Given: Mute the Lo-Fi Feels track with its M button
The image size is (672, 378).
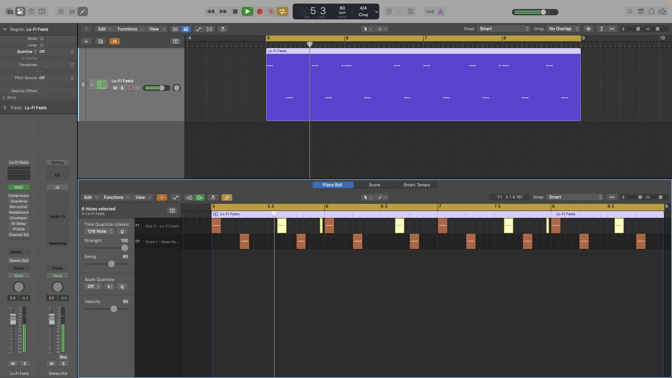Looking at the screenshot, I should click(115, 88).
